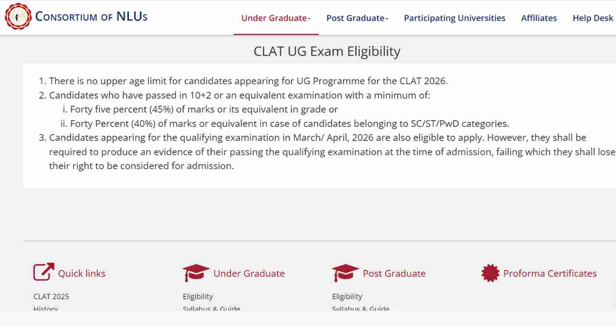Click the Consortium of NLUs title text

(91, 16)
